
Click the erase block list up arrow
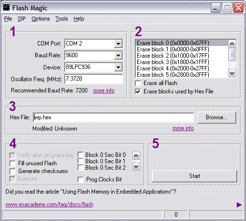point(232,44)
